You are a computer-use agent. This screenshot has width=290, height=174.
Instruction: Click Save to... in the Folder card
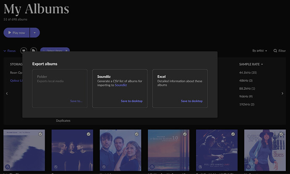pyautogui.click(x=76, y=101)
